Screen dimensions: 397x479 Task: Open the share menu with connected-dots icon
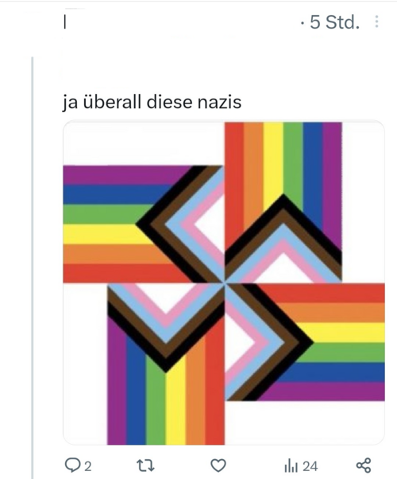tap(364, 465)
